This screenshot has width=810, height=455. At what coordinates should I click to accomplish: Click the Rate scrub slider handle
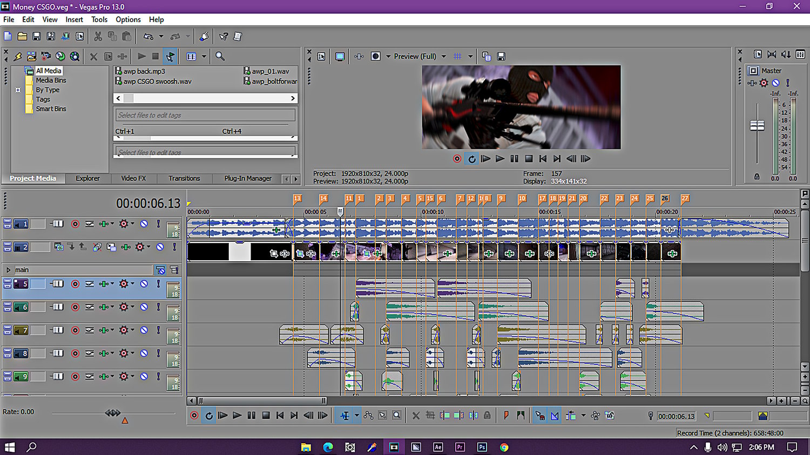113,413
